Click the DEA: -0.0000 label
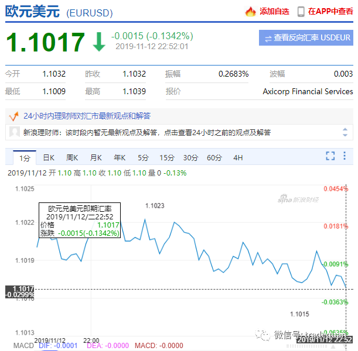The image size is (358, 351). pos(108,346)
